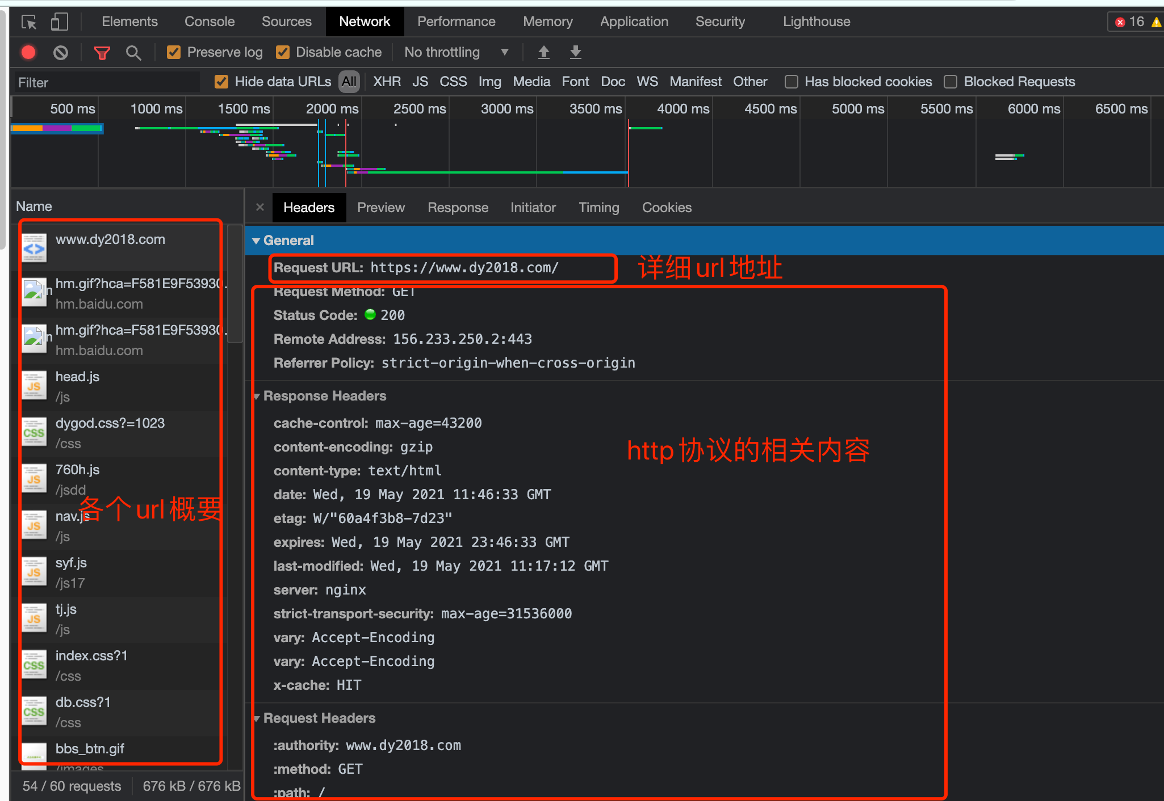
Task: Uncheck the Preserve log checkbox
Action: (174, 53)
